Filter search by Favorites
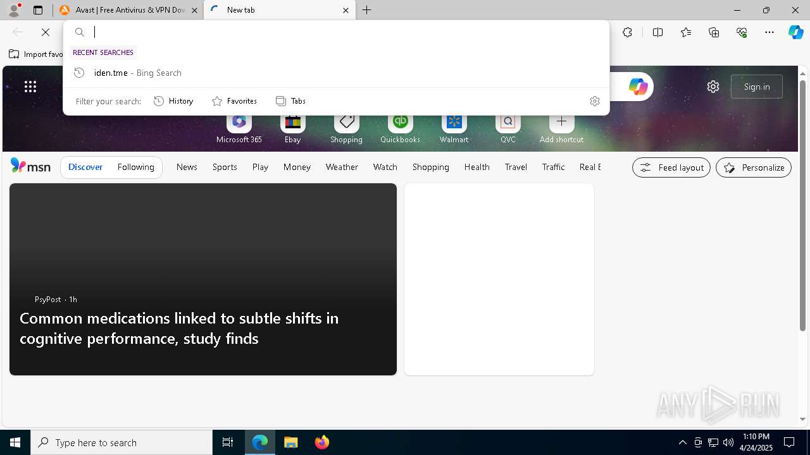Screen dimensions: 810x455 pos(234,101)
